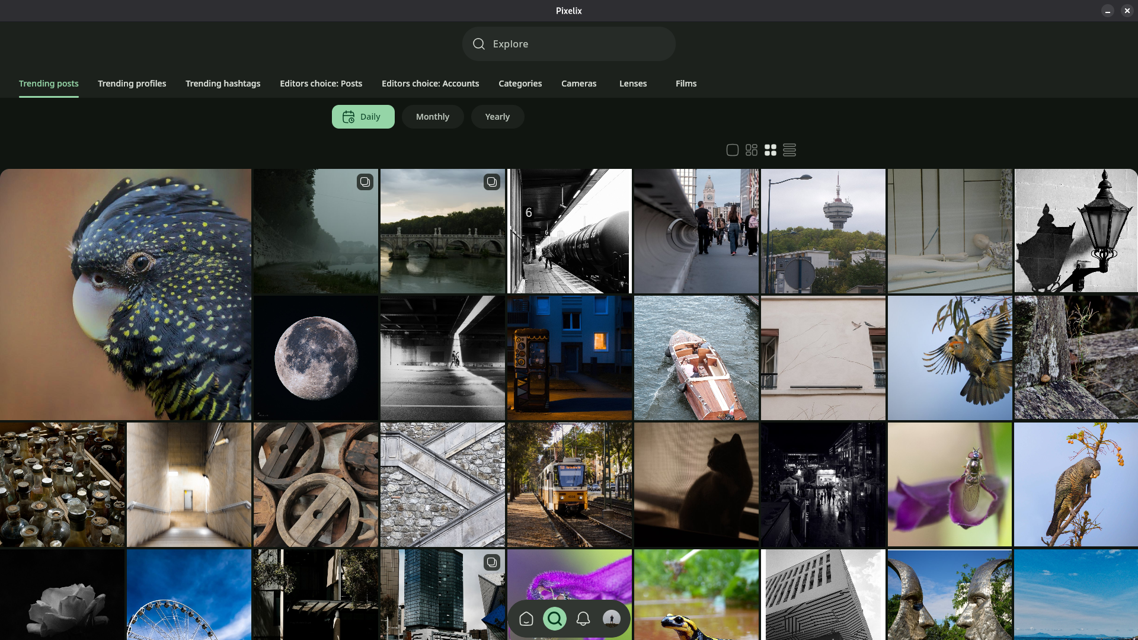Screen dimensions: 1138x640
Task: Click the magnifier icon in Explore field
Action: point(479,44)
